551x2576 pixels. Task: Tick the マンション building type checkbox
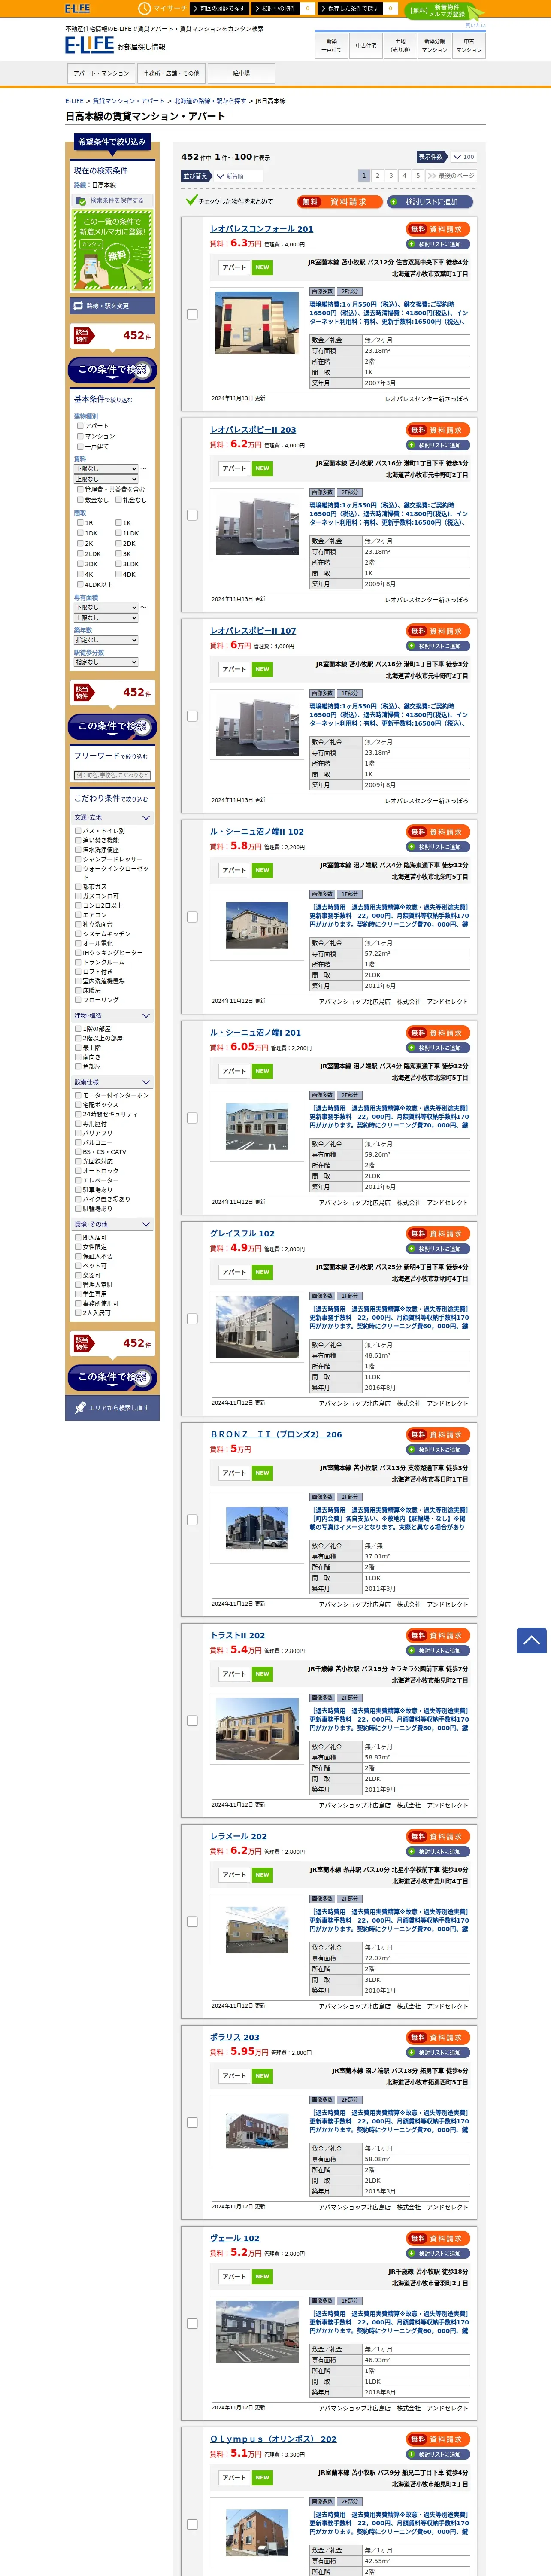click(80, 436)
